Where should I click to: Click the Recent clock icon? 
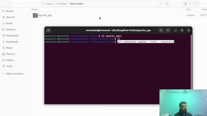coord(4,11)
